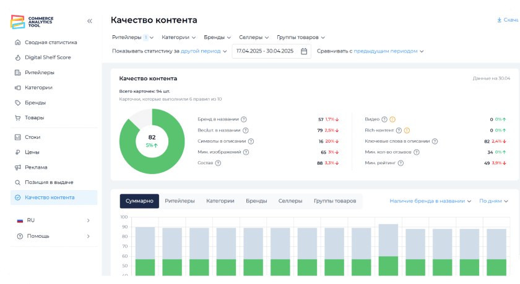Click the date range field 17.04.2025 - 30.04.2025
Image resolution: width=520 pixels, height=284 pixels.
(x=271, y=51)
